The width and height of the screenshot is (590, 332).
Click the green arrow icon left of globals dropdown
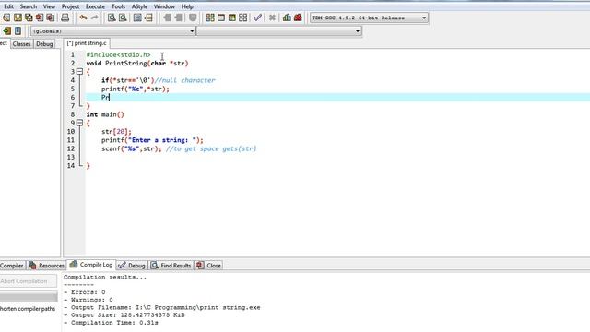pyautogui.click(x=6, y=30)
